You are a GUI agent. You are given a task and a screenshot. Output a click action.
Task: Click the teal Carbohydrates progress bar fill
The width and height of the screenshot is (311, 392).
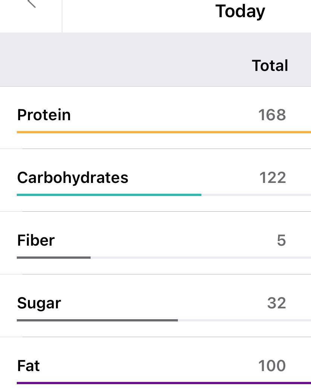109,195
